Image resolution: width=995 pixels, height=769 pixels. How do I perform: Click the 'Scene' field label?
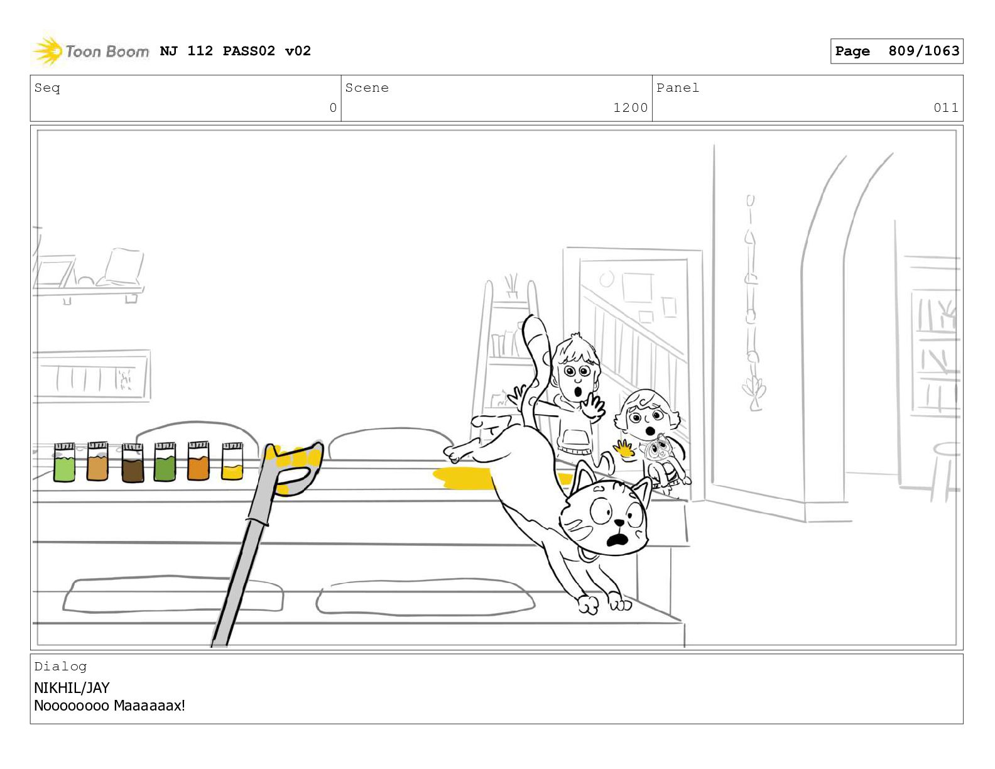coord(367,88)
